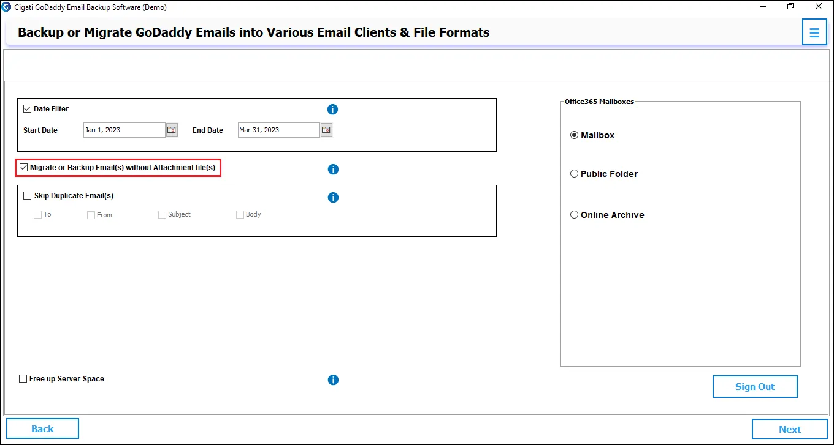Open the Start Date calendar picker

[x=172, y=130]
